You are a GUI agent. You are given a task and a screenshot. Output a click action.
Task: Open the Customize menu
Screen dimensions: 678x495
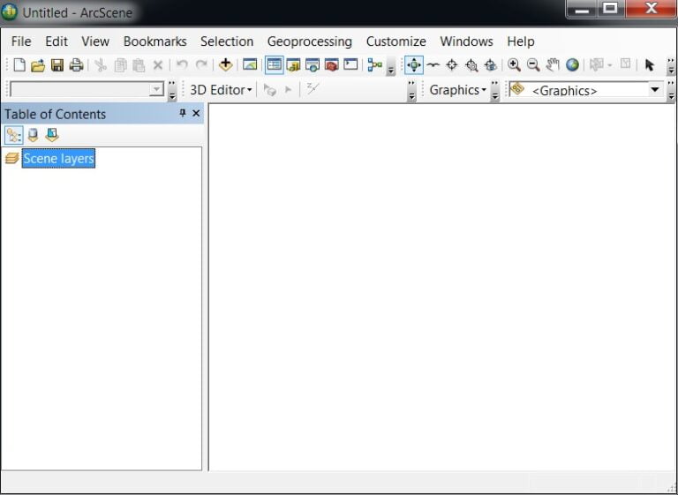click(395, 41)
